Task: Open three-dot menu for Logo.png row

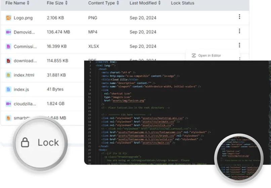Action: click(x=239, y=17)
